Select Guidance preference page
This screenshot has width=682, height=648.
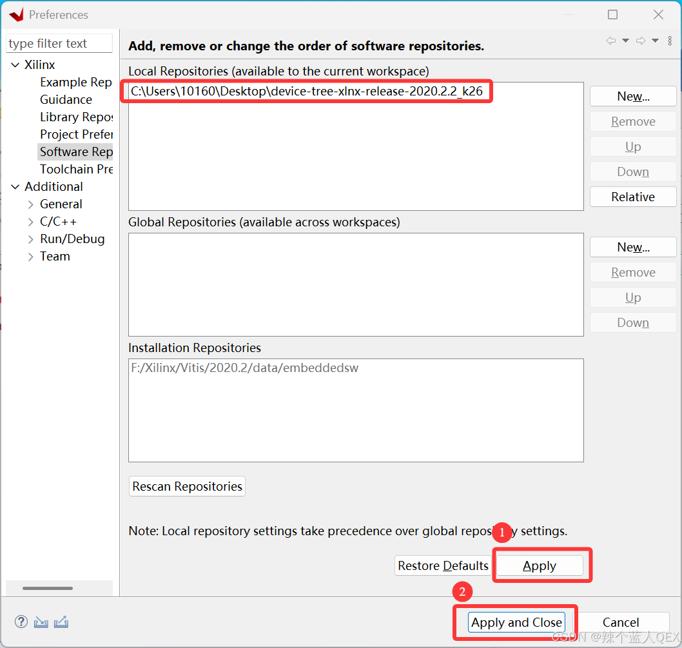point(66,100)
